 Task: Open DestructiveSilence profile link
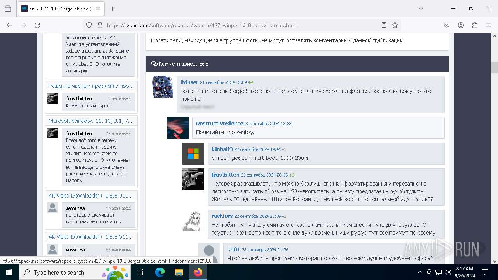tap(219, 123)
